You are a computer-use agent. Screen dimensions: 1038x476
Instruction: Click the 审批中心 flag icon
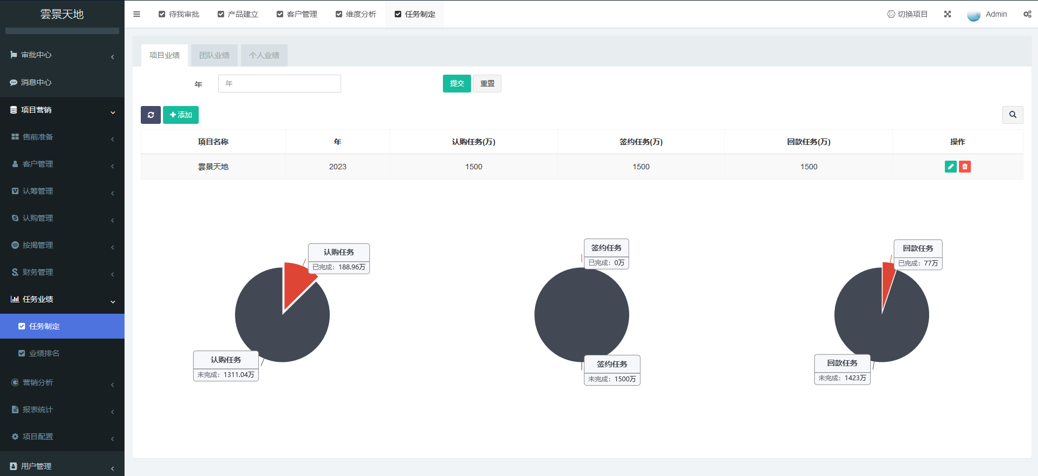point(14,55)
